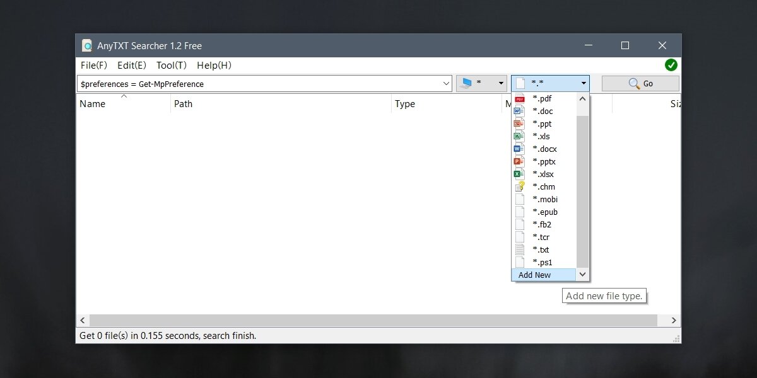Screen dimensions: 757x378
Task: Click the dropdown list scroll-down arrow
Action: 582,275
